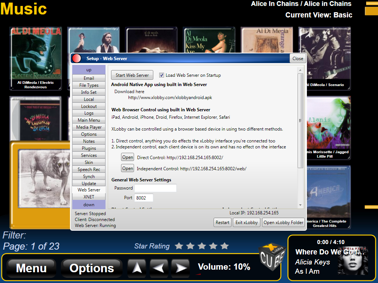This screenshot has width=378, height=283.
Task: Click the 'Web Server: Running' status text
Action: (x=95, y=225)
